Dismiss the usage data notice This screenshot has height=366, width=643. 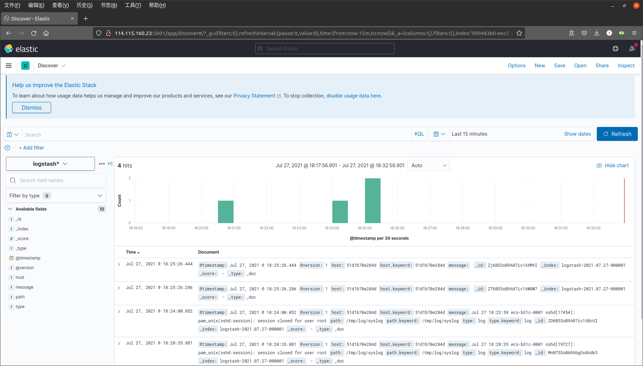(32, 108)
